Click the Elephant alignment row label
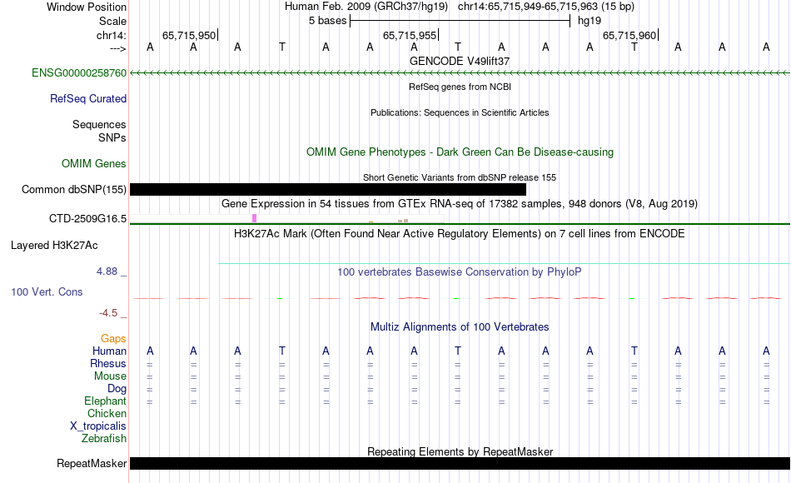Image resolution: width=791 pixels, height=483 pixels. pyautogui.click(x=105, y=401)
